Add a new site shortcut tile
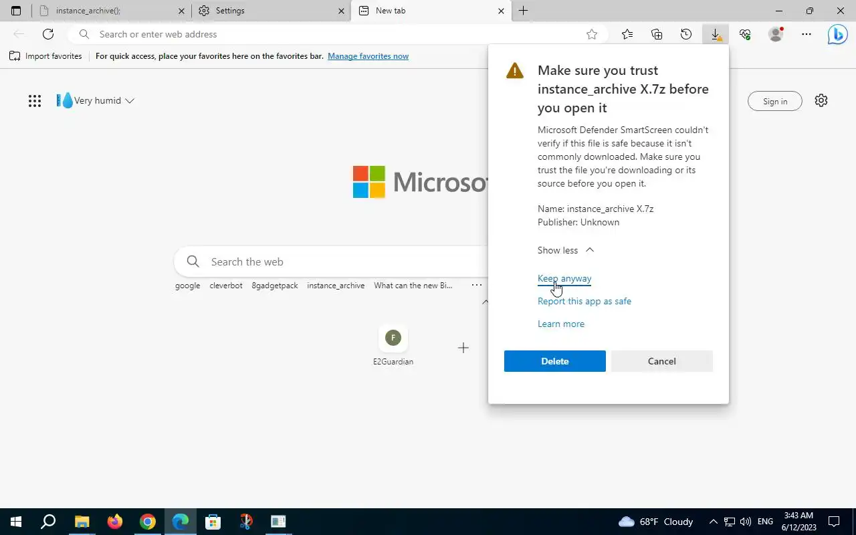 (x=463, y=348)
